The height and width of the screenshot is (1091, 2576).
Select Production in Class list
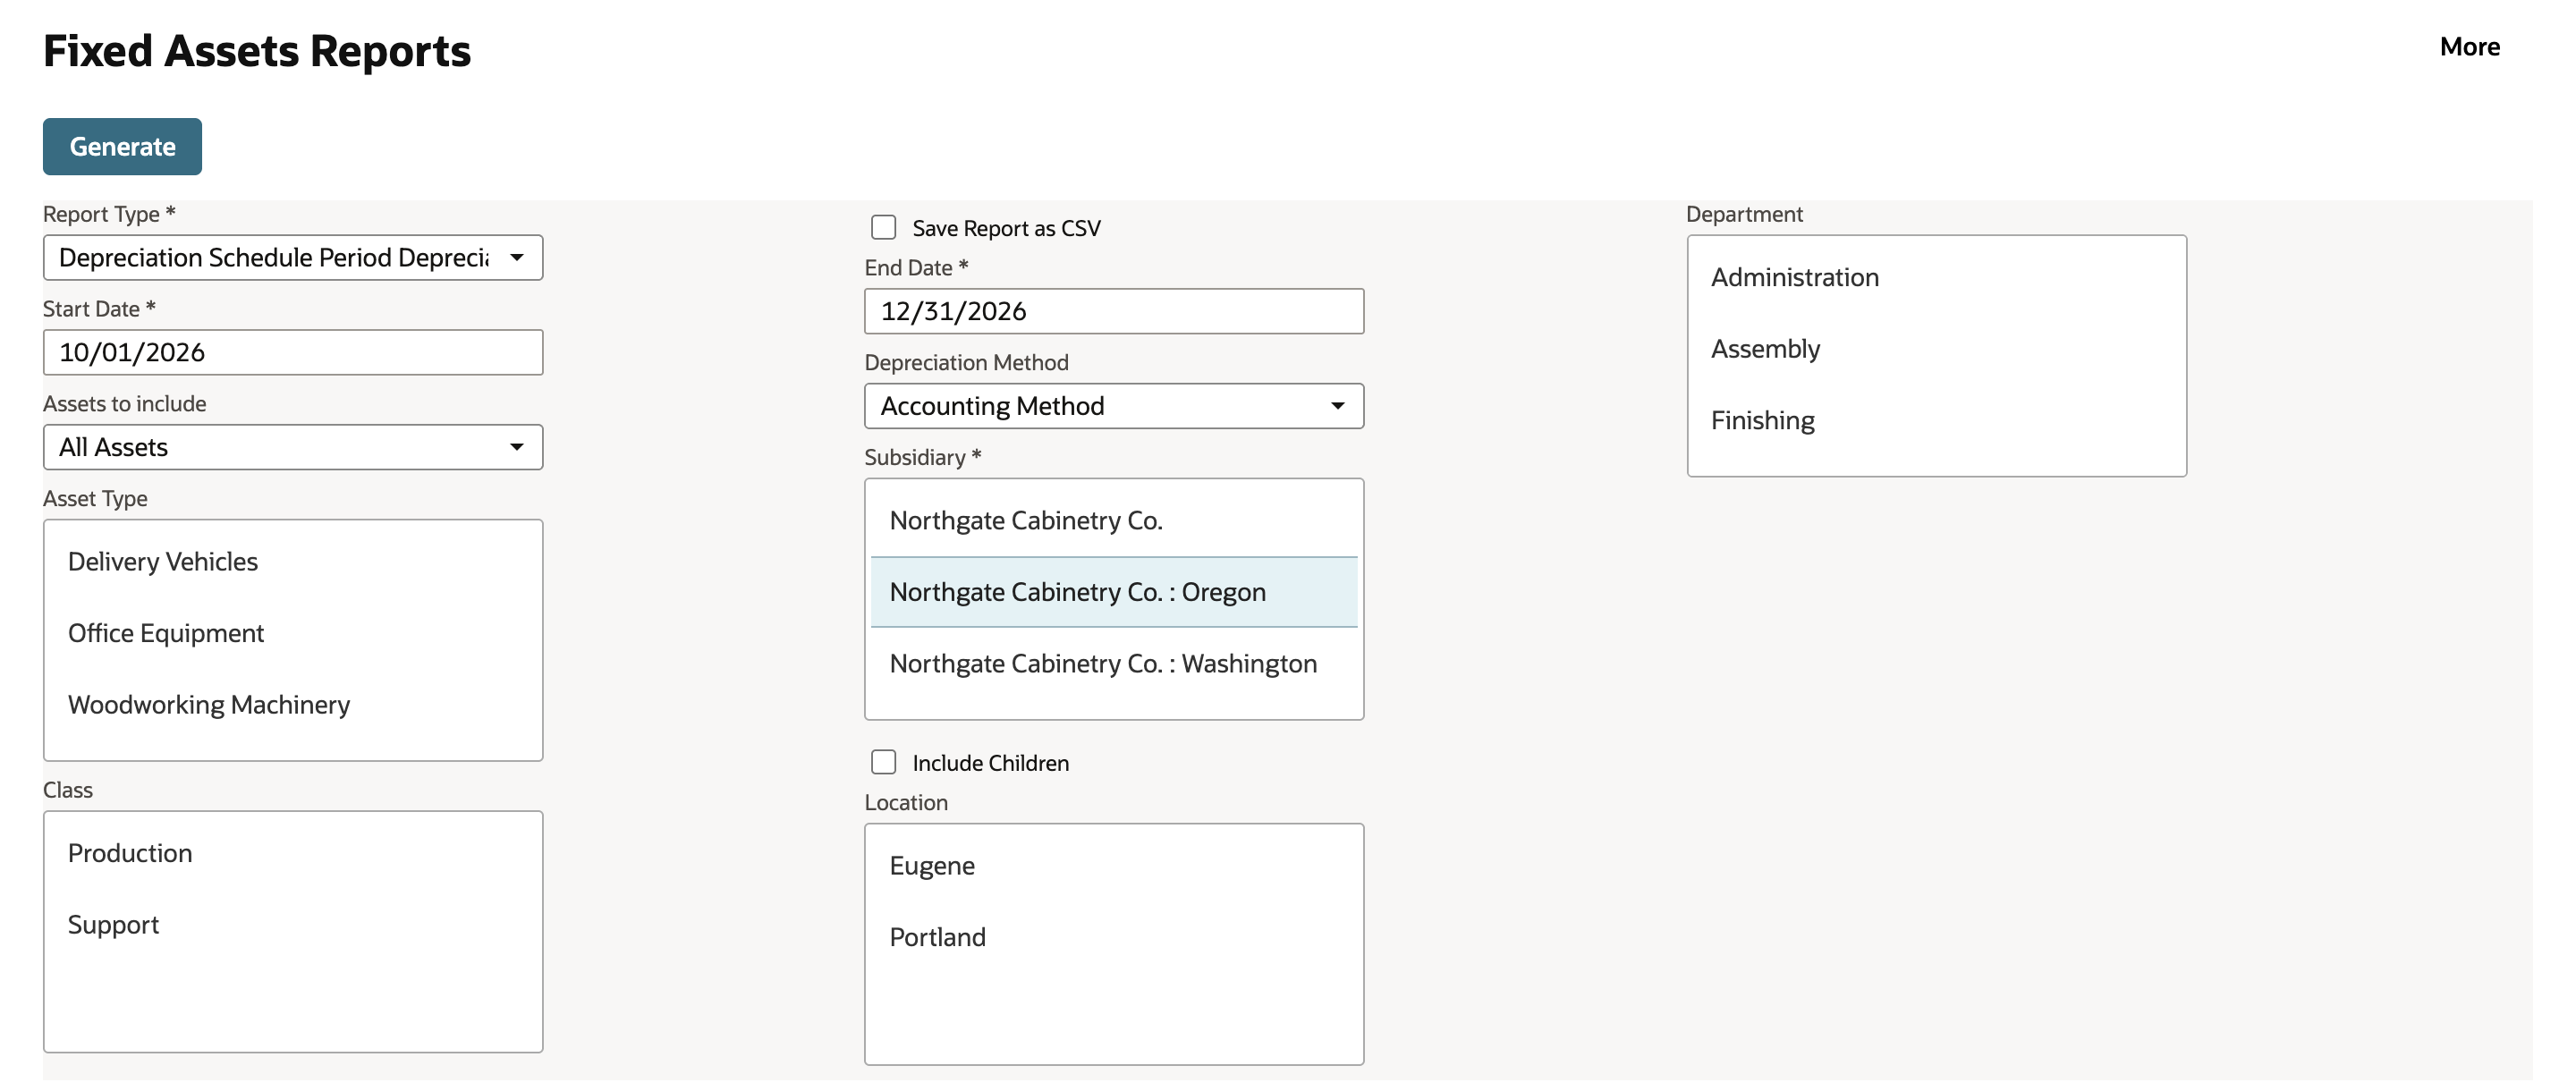293,853
